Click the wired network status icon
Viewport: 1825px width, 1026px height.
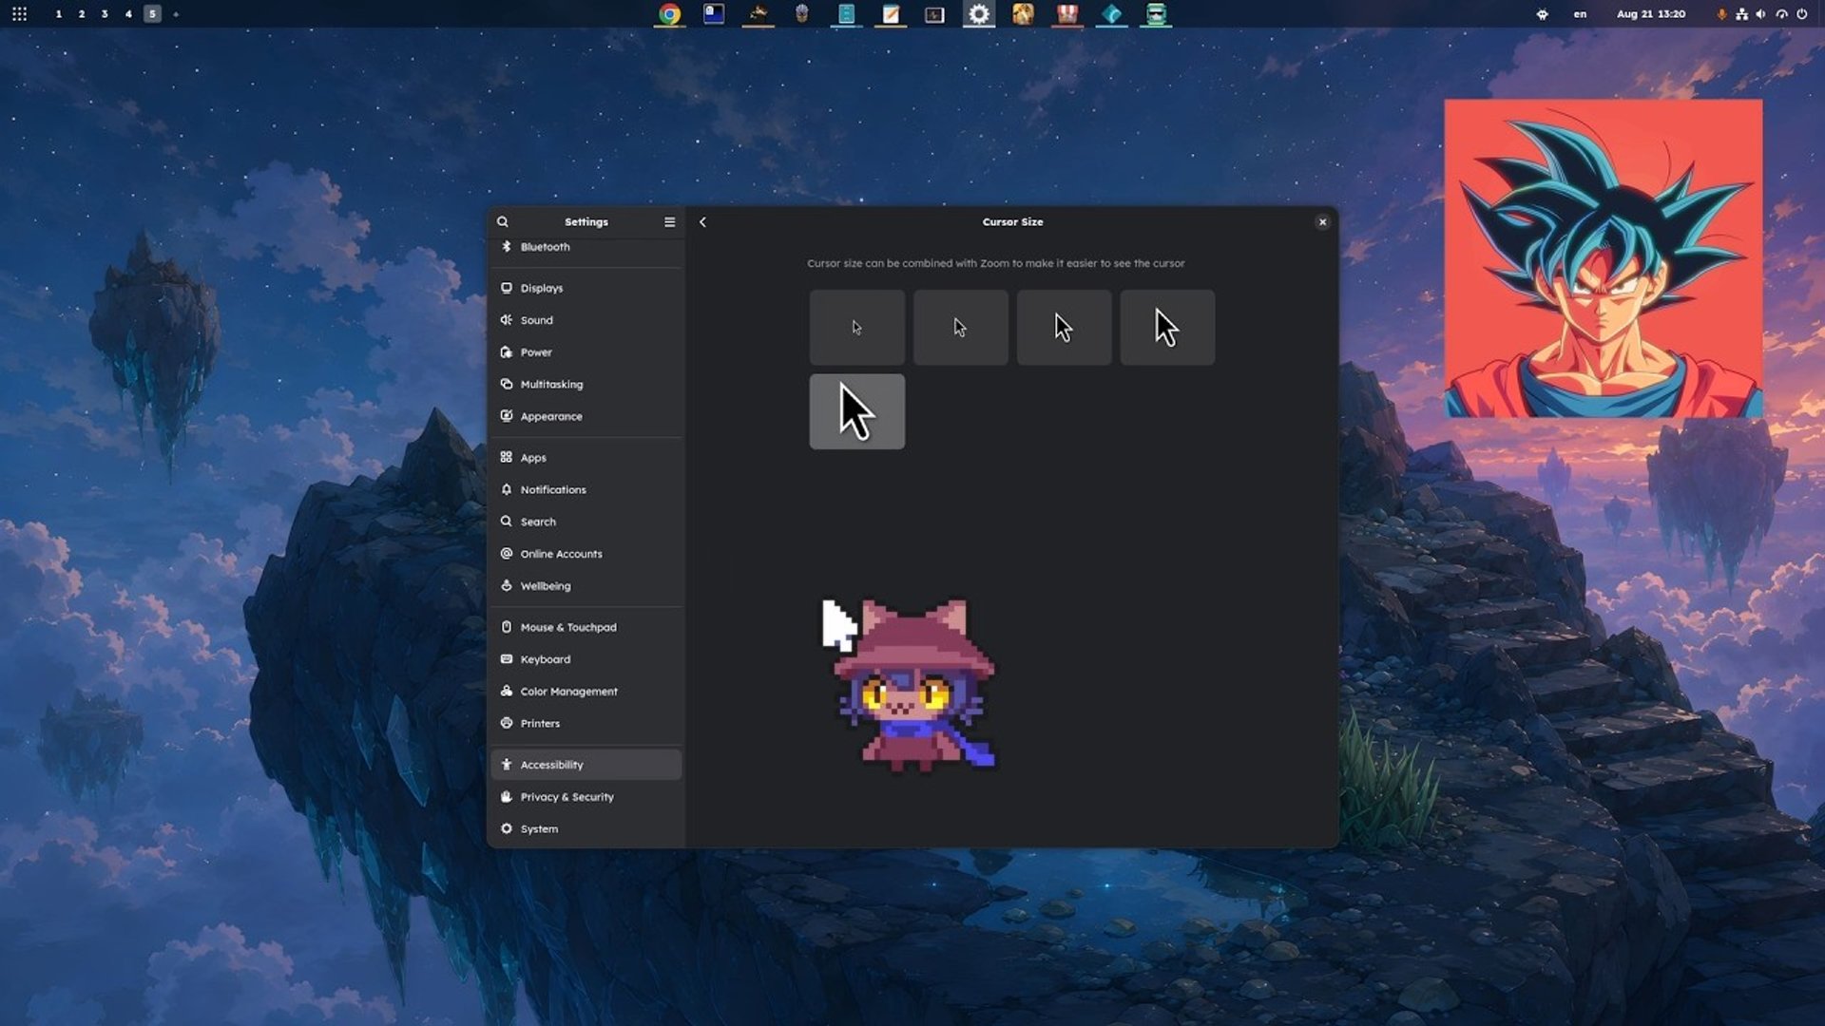coord(1741,14)
